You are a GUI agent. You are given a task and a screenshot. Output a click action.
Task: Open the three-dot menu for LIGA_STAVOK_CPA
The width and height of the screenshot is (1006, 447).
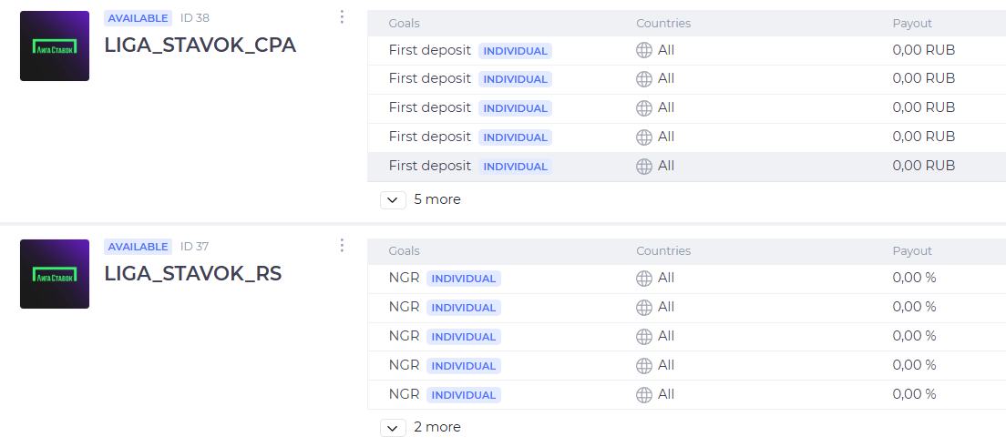pyautogui.click(x=342, y=16)
